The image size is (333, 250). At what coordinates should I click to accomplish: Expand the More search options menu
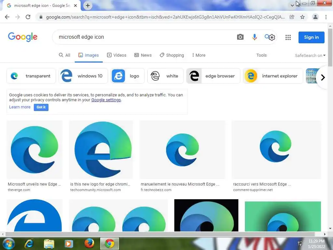(x=199, y=55)
